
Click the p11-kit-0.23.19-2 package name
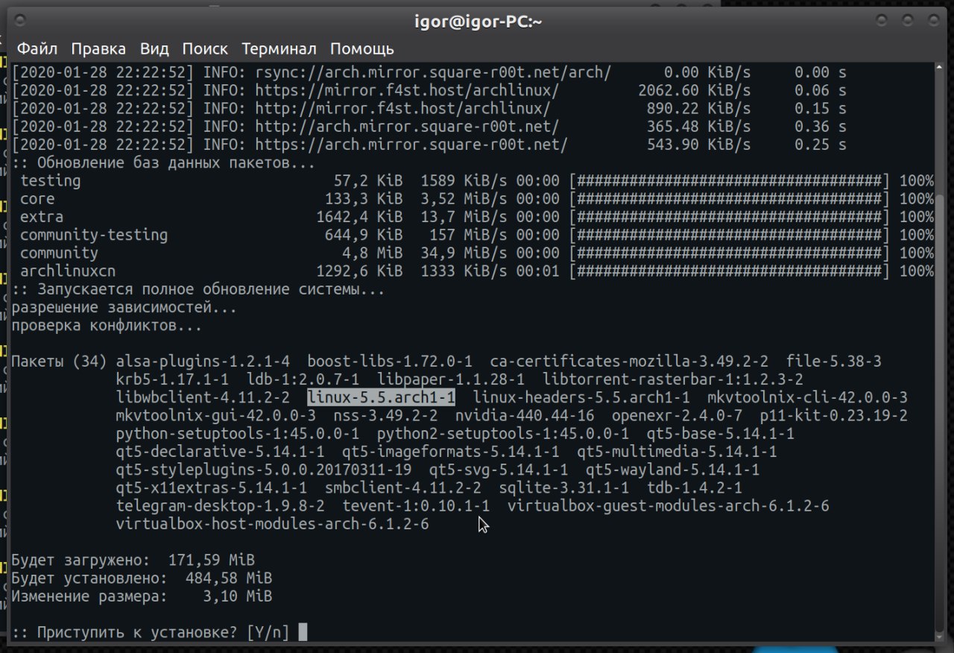pos(834,415)
